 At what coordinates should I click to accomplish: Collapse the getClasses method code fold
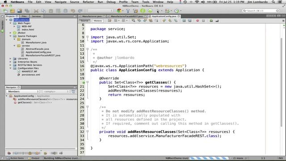pyautogui.click(x=88, y=82)
